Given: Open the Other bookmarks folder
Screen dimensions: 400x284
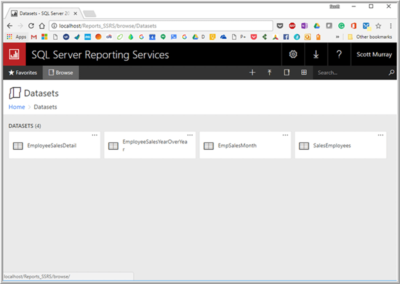Looking at the screenshot, I should [370, 37].
